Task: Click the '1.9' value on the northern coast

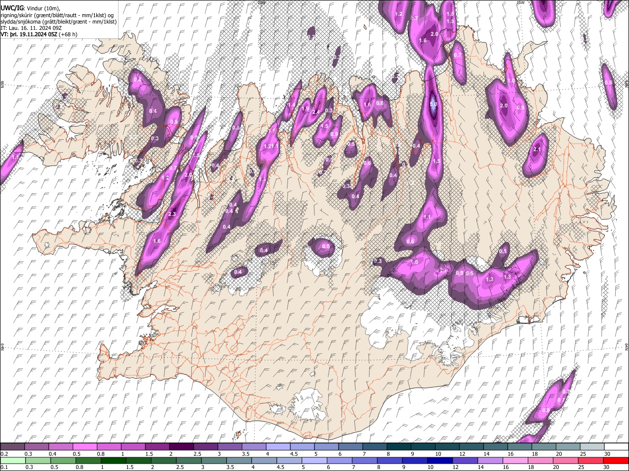Action: pyautogui.click(x=306, y=109)
